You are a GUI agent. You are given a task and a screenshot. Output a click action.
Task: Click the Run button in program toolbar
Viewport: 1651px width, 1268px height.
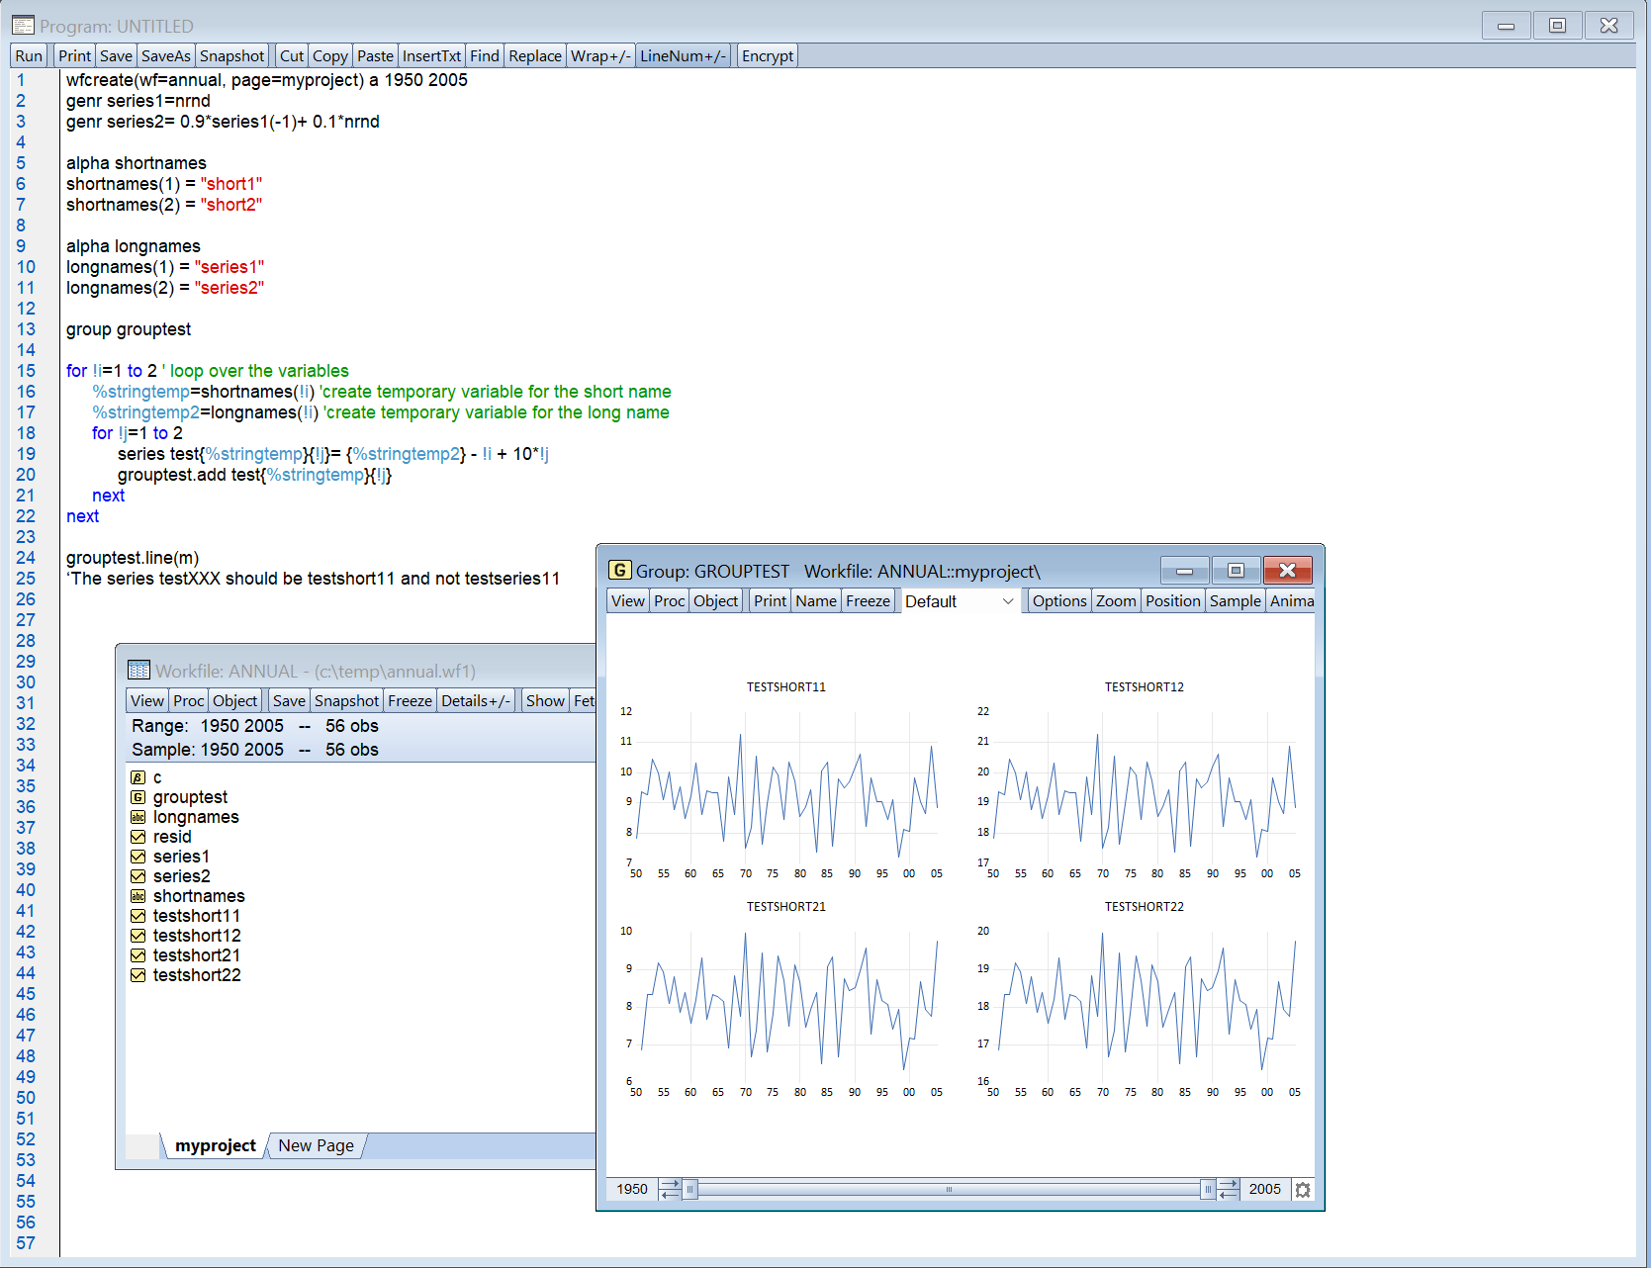pos(29,56)
